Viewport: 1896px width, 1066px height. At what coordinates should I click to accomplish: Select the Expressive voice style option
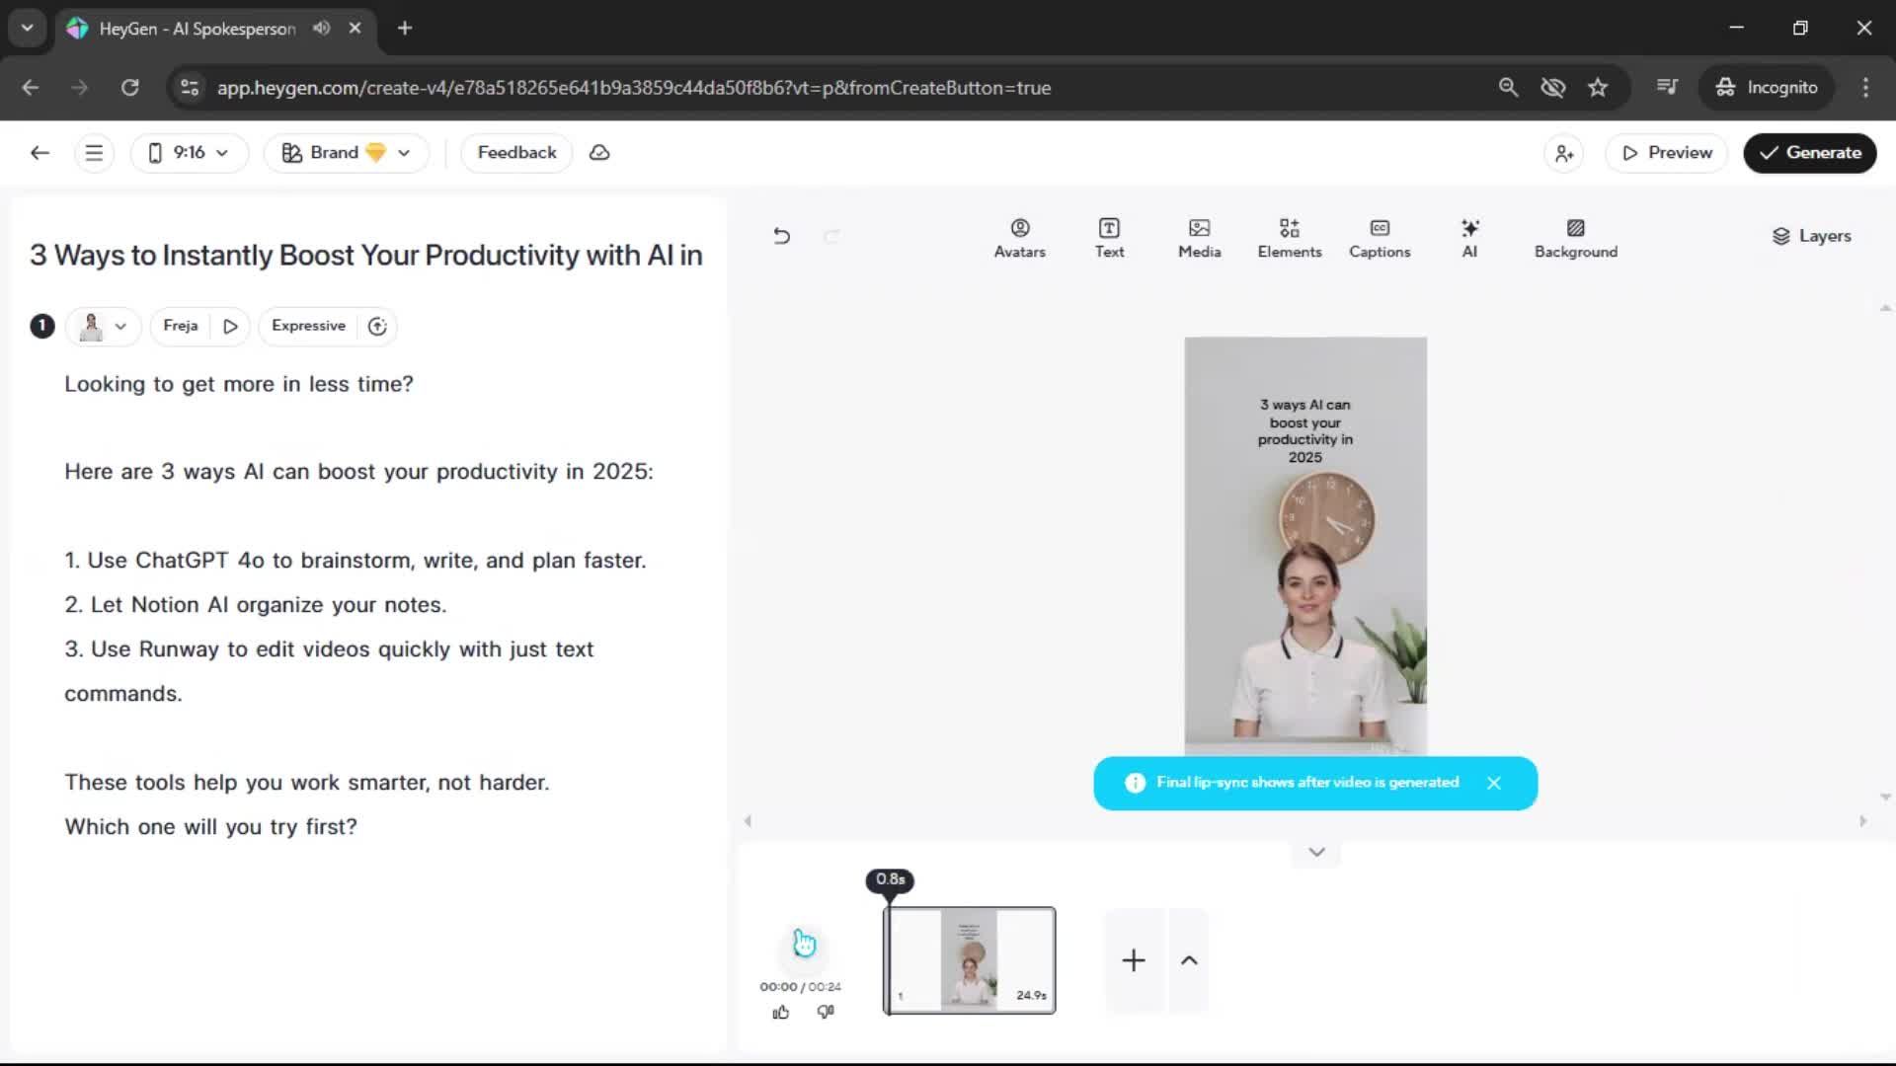pyautogui.click(x=308, y=326)
